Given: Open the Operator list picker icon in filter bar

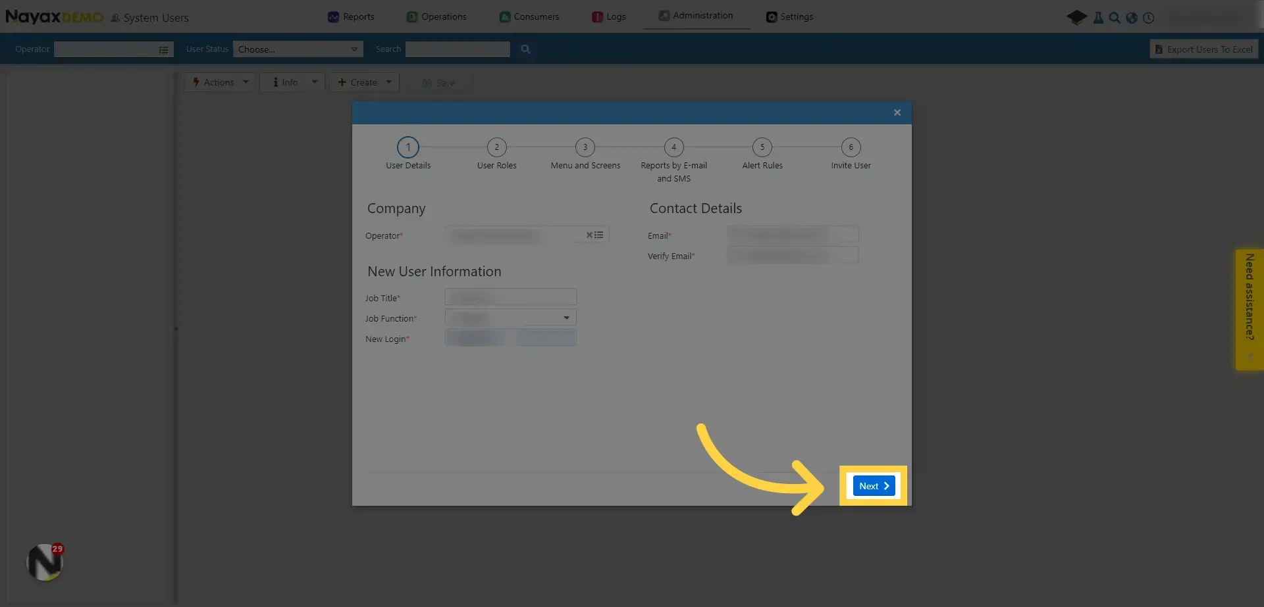Looking at the screenshot, I should point(163,49).
